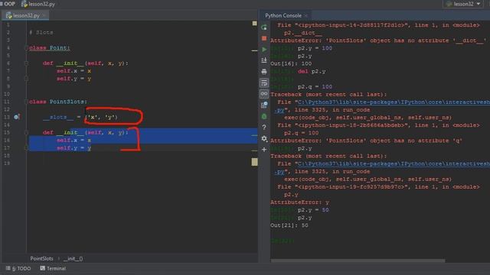Close the Python Console tab
490x275 pixels.
[306, 15]
